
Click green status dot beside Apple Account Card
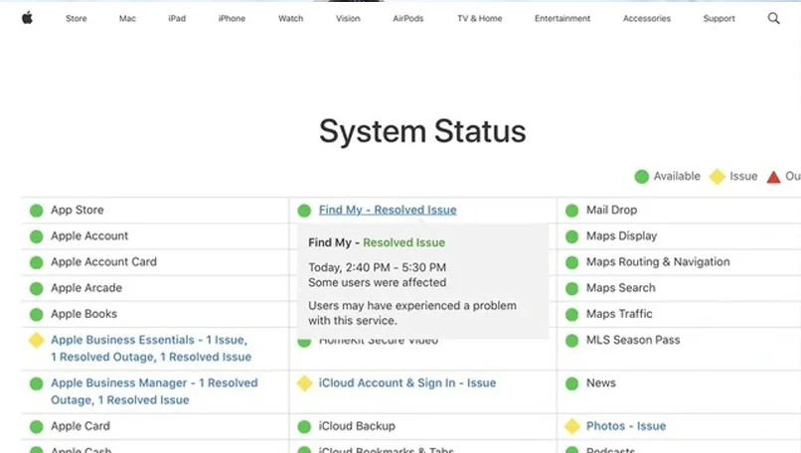[36, 262]
